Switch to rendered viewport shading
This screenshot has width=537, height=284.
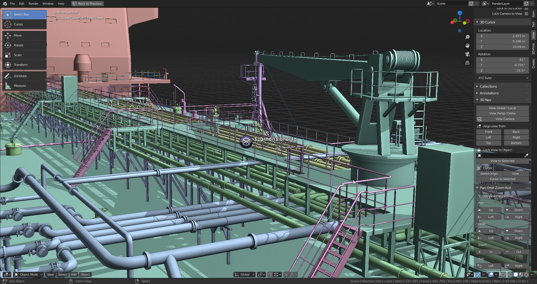tap(526, 274)
